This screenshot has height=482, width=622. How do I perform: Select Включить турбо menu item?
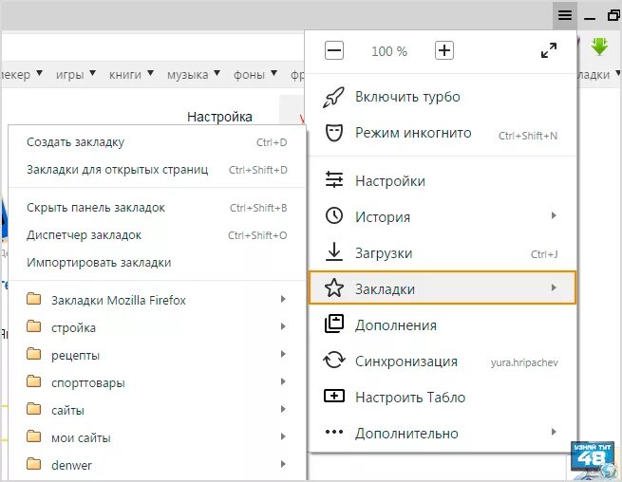click(442, 97)
